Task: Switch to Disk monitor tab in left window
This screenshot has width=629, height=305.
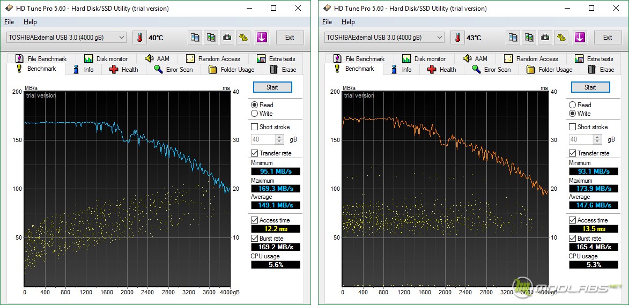Action: 106,58
